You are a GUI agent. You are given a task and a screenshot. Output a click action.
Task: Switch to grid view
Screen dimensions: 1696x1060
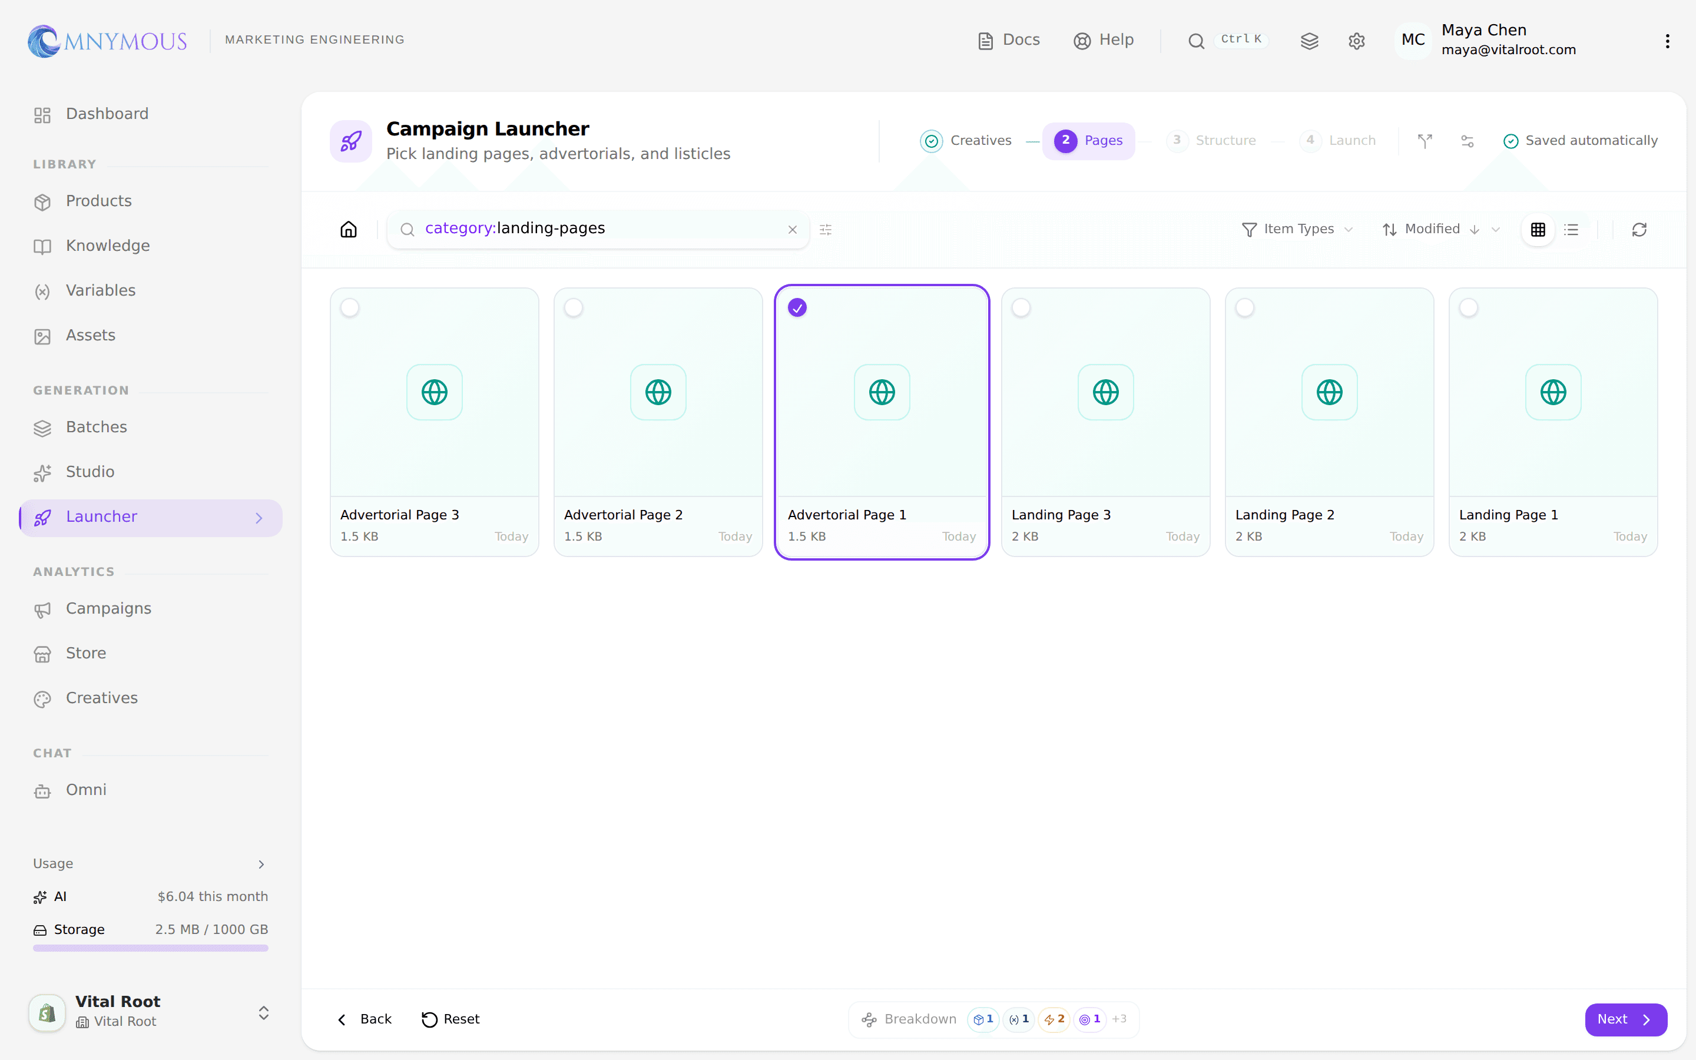(x=1538, y=229)
